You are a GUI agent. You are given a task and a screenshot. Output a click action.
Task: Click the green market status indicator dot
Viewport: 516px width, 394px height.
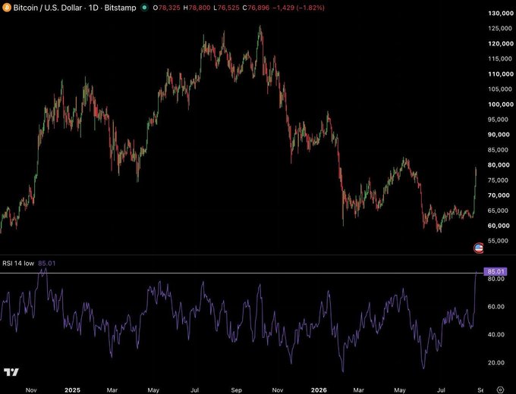[144, 8]
